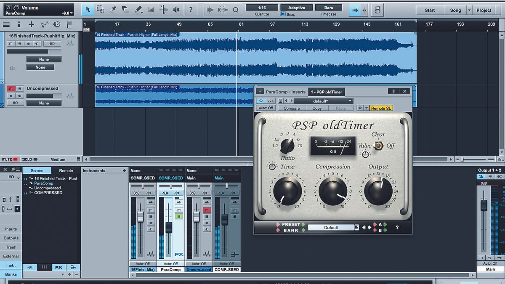Open the Timebase Bars dropdown
This screenshot has width=505, height=284.
click(329, 7)
